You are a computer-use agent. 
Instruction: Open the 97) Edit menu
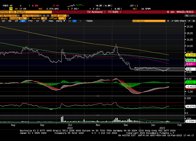pyautogui.click(x=115, y=12)
